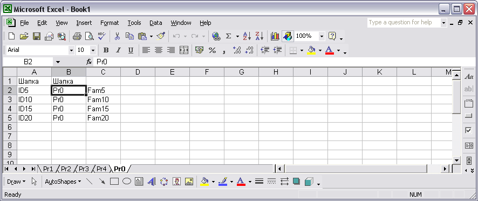Apply red Font Color on Formatting toolbar
Screen dimensions: 478x201
330,50
